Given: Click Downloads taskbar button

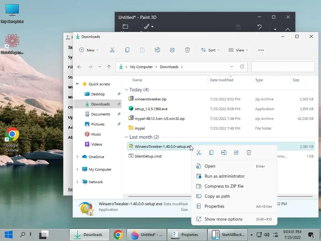Looking at the screenshot, I should 89,235.
